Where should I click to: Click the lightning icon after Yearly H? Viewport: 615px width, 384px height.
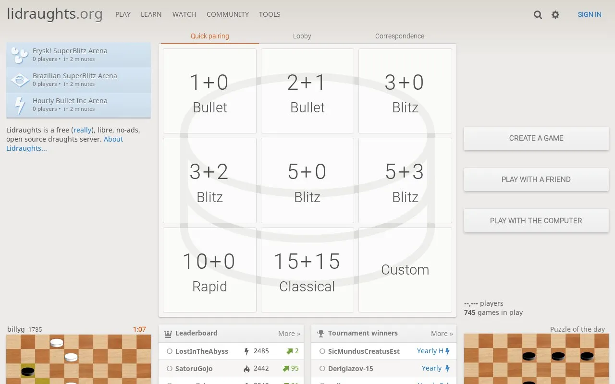click(447, 351)
